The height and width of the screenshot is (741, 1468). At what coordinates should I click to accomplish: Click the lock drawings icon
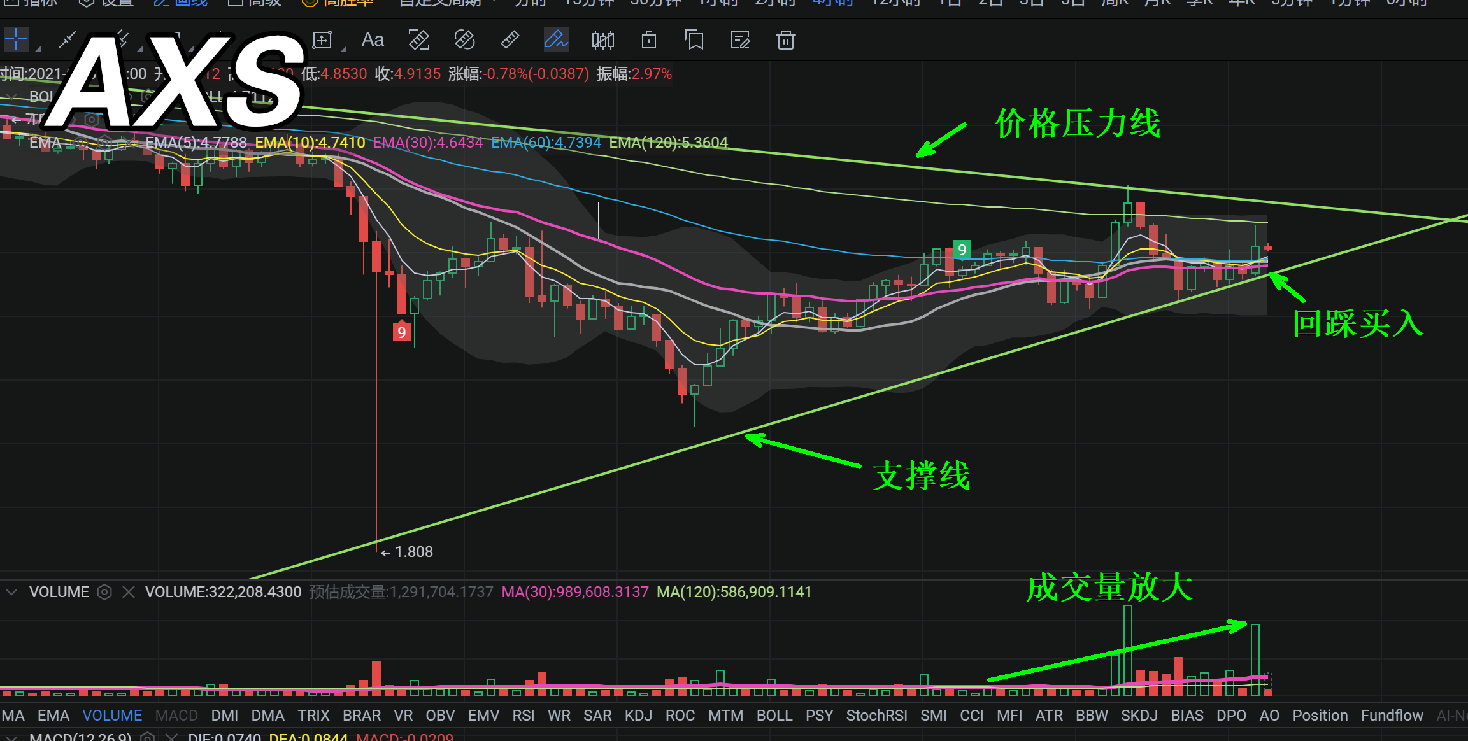coord(649,40)
